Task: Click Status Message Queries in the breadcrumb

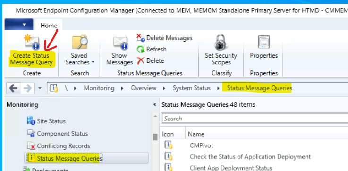Action: pos(259,88)
